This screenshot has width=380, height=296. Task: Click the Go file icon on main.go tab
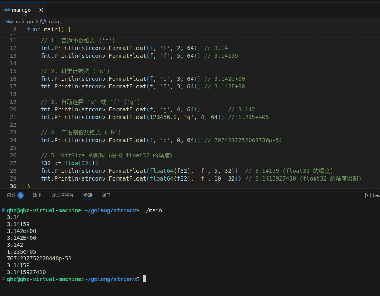[x=7, y=10]
